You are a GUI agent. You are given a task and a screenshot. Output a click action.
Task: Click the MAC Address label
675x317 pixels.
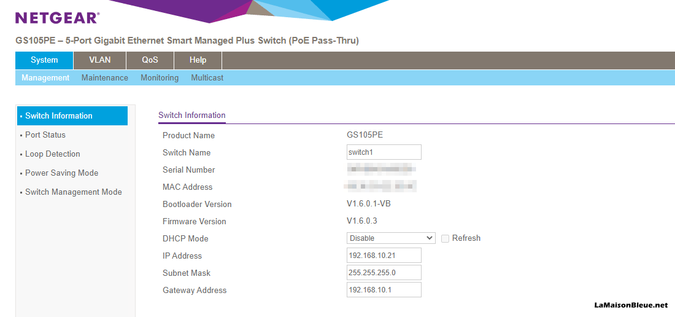(187, 187)
